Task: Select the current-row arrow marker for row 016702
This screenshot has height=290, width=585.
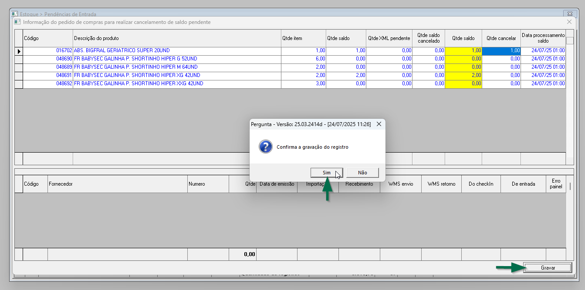Action: click(19, 51)
